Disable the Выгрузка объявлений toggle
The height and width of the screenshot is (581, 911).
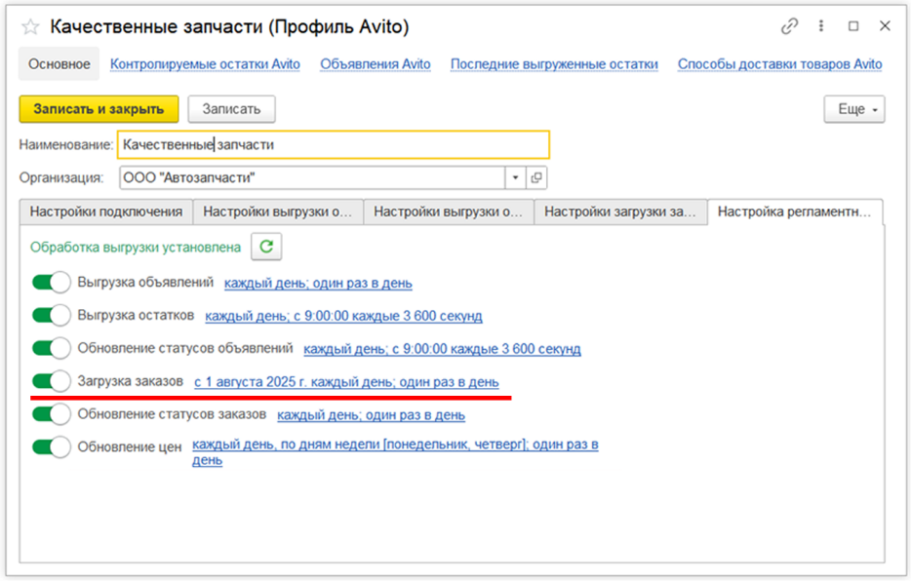pos(52,284)
